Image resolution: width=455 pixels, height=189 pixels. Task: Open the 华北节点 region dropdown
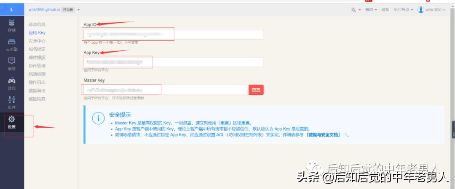[403, 10]
